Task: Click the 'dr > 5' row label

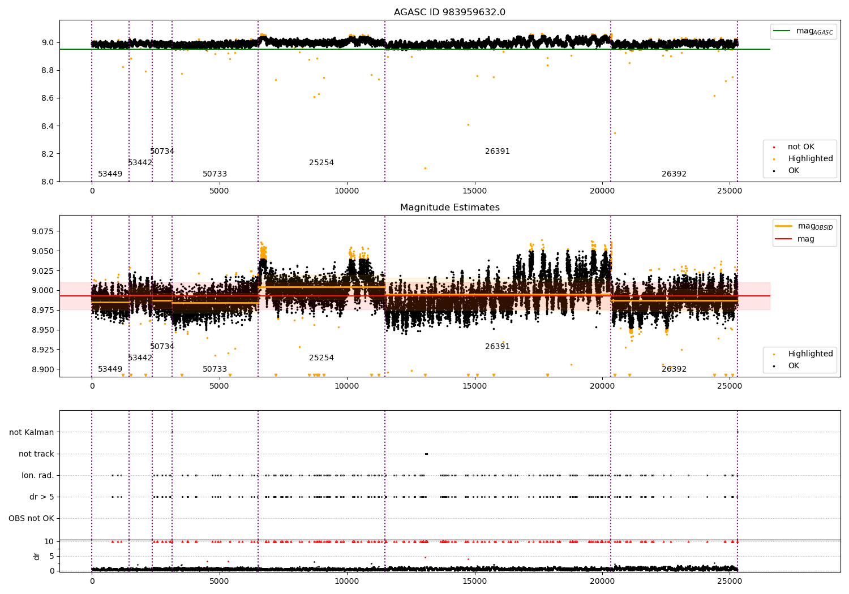Action: [42, 497]
